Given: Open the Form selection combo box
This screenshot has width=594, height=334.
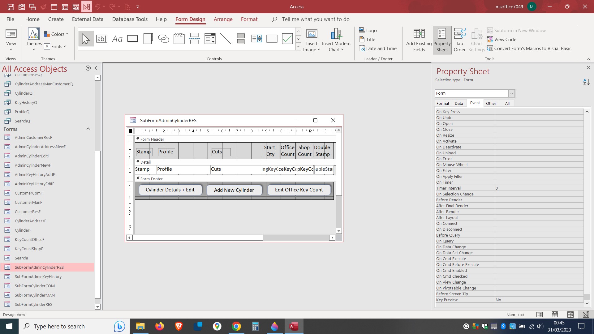Looking at the screenshot, I should click(x=512, y=93).
